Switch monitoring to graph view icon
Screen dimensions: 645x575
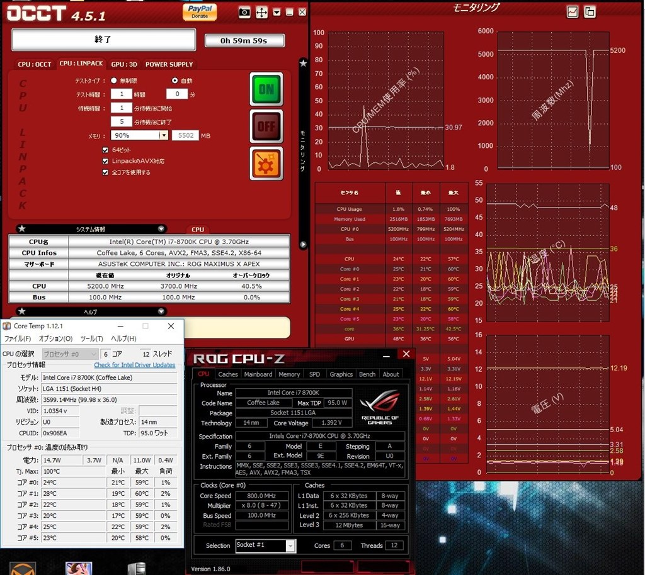click(x=572, y=11)
